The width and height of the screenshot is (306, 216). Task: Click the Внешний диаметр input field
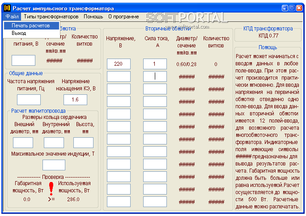tap(23, 143)
